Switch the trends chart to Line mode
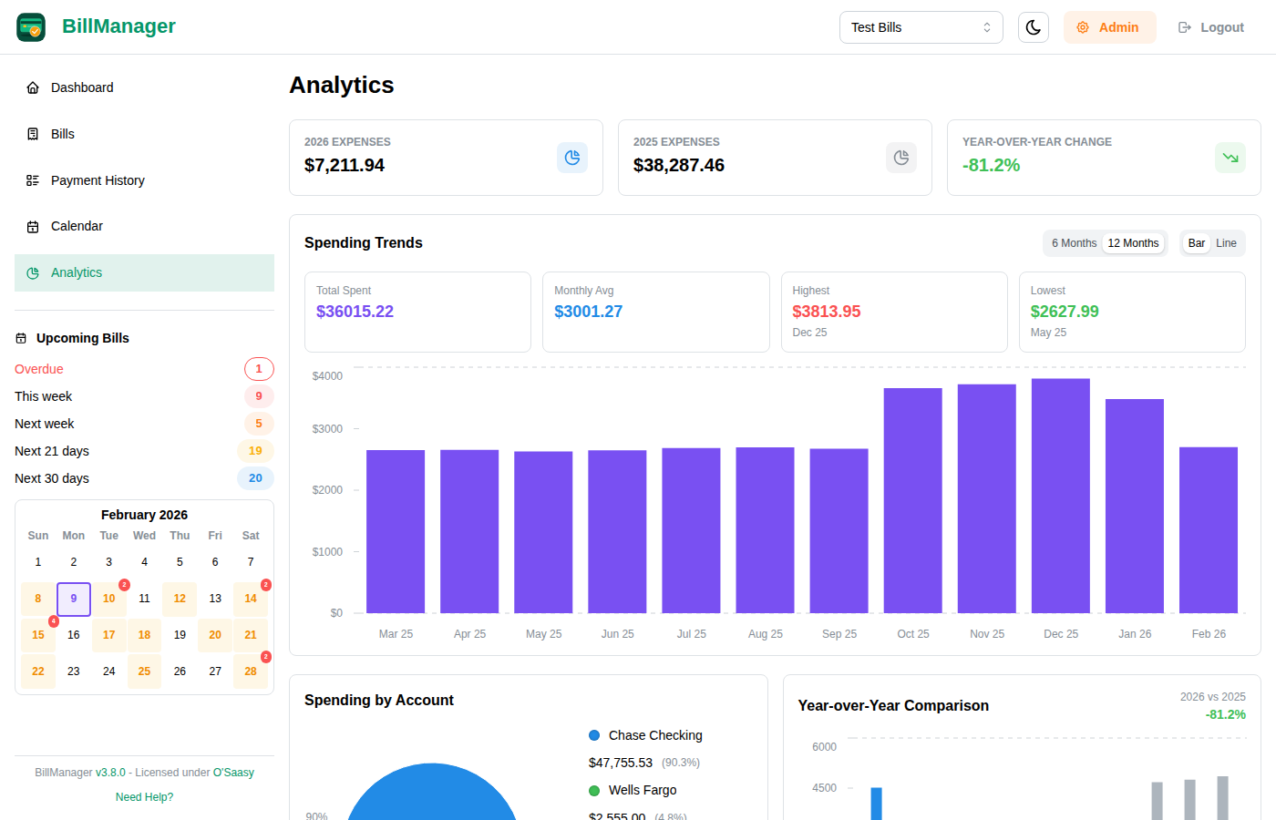1276x820 pixels. click(x=1226, y=243)
